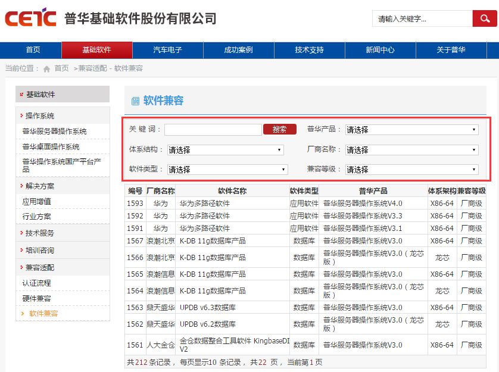Select 兼容适配 in sidebar

coord(40,268)
